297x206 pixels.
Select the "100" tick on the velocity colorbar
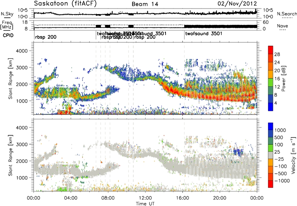click(279, 145)
